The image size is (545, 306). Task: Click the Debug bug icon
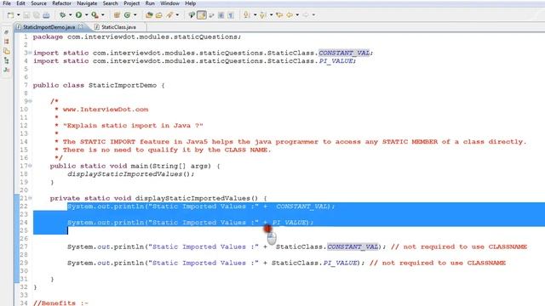(x=62, y=15)
